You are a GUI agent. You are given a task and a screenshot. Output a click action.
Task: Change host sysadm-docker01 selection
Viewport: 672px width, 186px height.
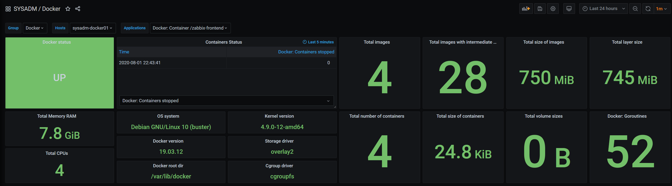93,28
